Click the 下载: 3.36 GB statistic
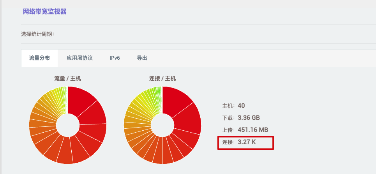 pyautogui.click(x=241, y=118)
